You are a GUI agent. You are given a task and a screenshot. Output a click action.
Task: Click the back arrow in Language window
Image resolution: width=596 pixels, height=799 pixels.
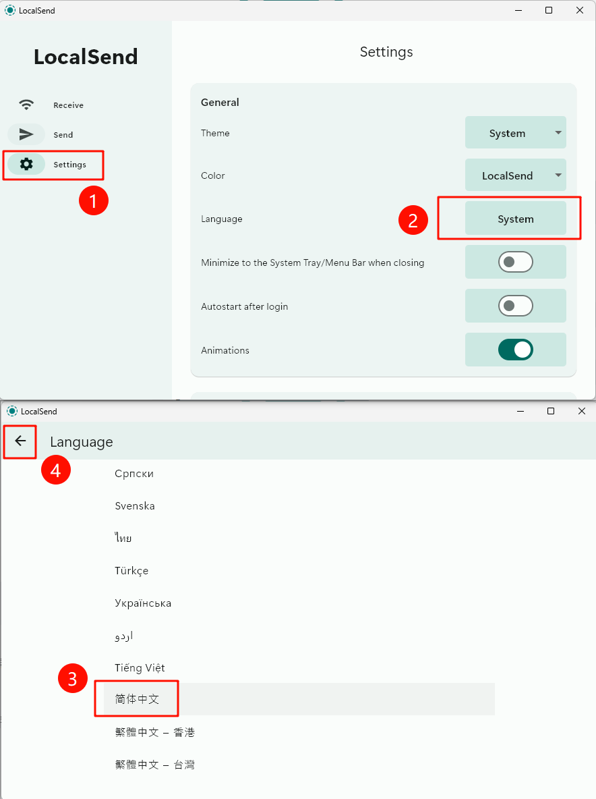tap(20, 441)
